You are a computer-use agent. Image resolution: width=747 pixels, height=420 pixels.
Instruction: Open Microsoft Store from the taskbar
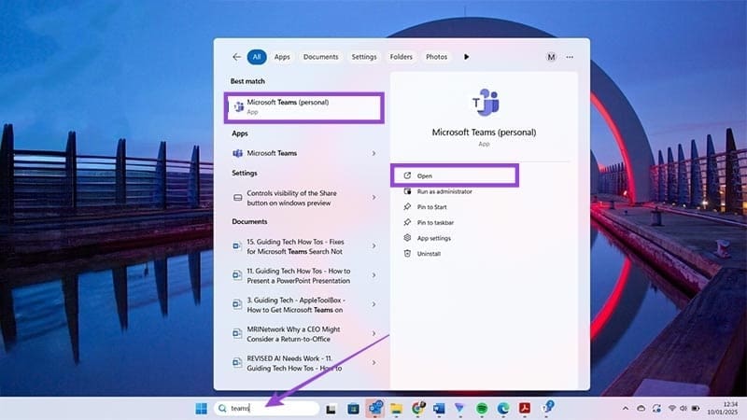[x=354, y=409]
